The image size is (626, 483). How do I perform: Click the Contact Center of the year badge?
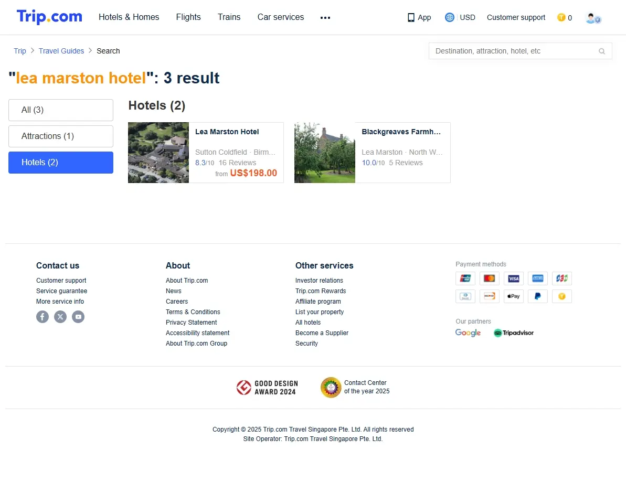click(355, 387)
